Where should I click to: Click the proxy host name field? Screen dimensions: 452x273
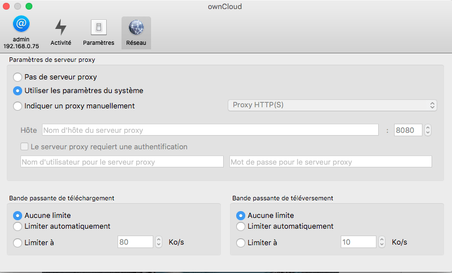[x=210, y=130]
